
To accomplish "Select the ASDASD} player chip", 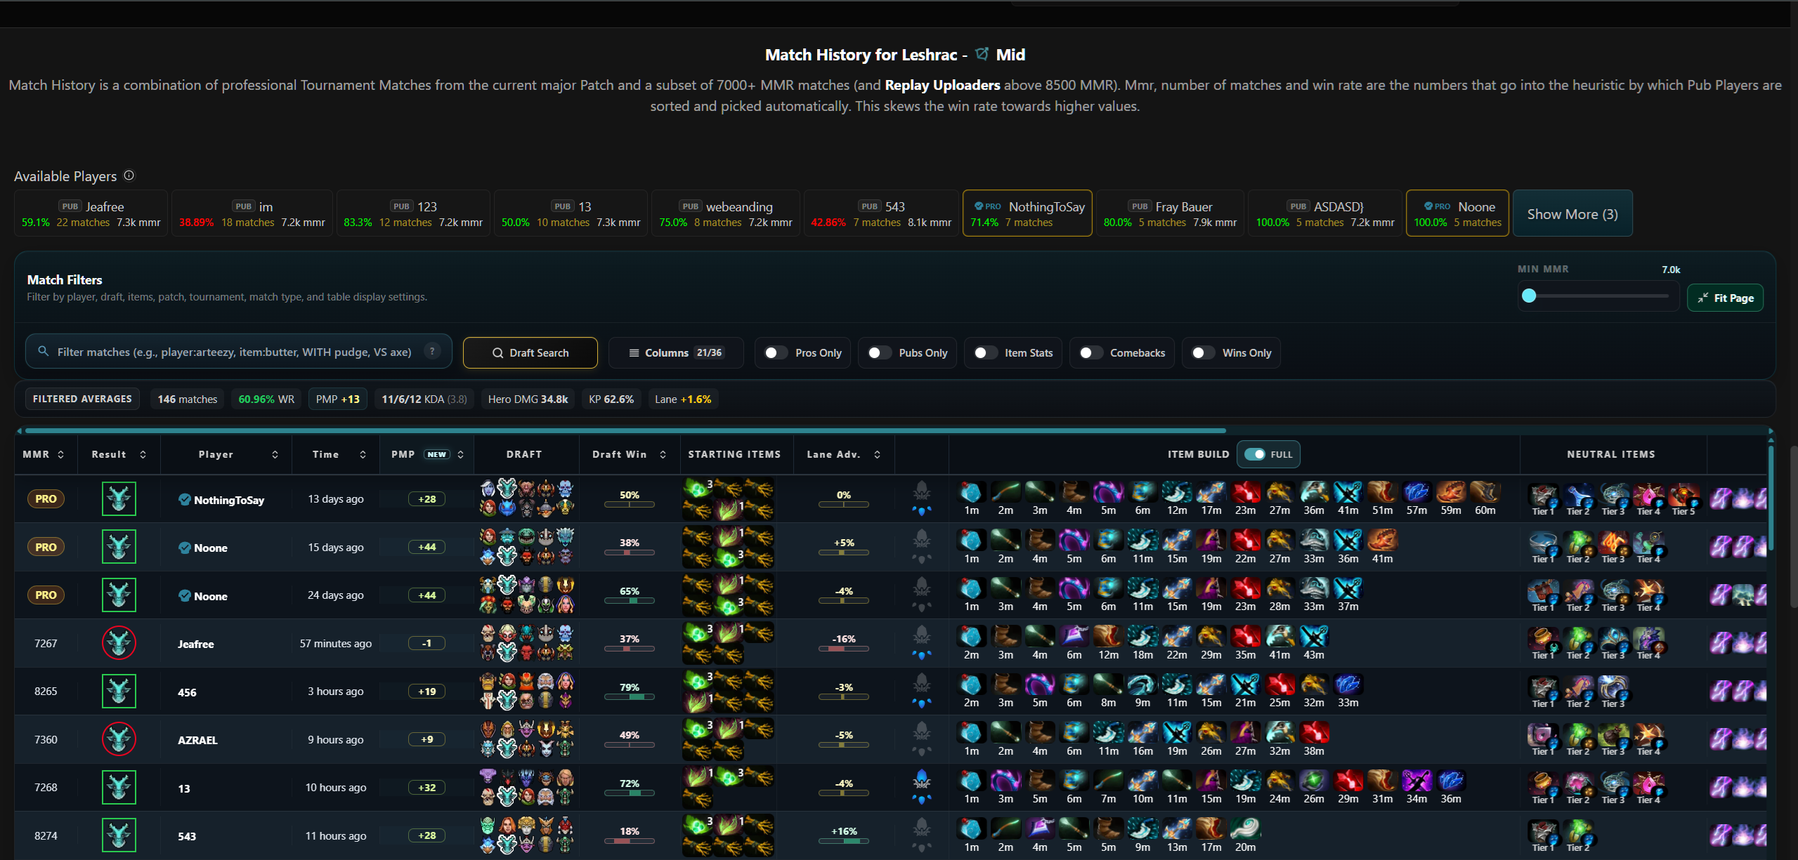I will [x=1325, y=213].
